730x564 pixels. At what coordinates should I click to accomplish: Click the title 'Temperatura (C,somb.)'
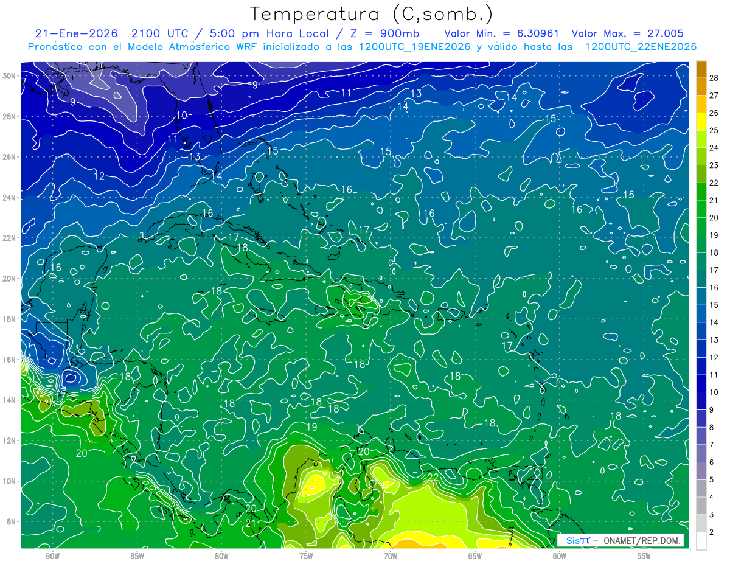371,15
